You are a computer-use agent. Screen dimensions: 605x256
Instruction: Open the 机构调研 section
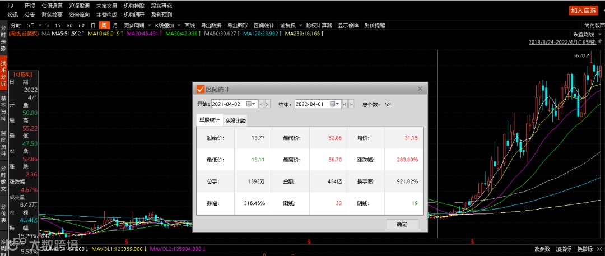pos(134,15)
